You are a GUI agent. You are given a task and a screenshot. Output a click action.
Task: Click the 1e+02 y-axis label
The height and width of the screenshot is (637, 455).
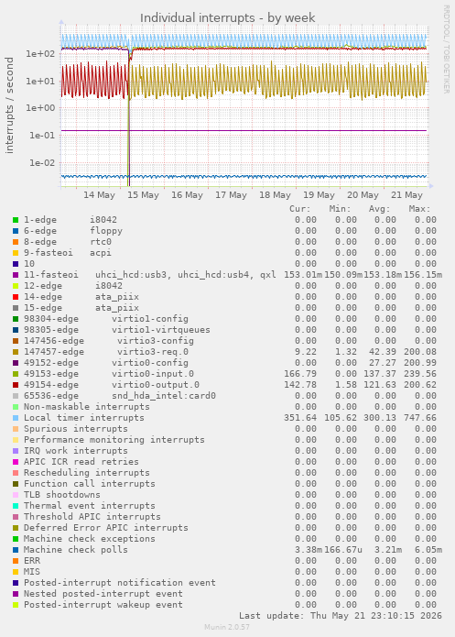(x=40, y=54)
